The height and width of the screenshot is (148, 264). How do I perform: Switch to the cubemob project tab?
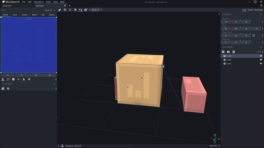17,6
